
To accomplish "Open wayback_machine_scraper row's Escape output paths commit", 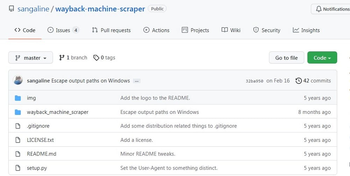I will click(160, 112).
